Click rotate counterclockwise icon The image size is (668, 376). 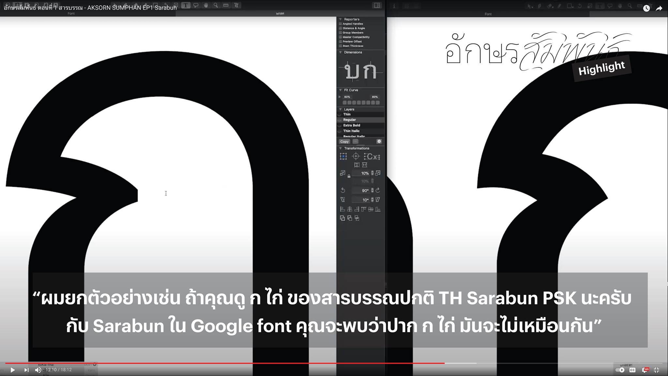(x=343, y=190)
